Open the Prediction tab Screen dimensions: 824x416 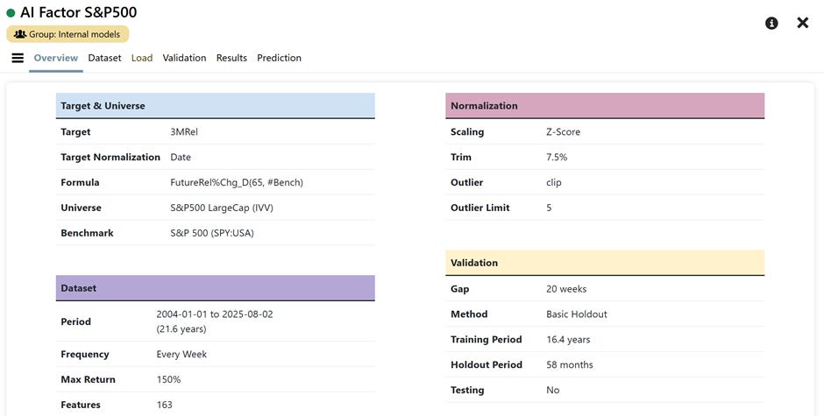(279, 58)
